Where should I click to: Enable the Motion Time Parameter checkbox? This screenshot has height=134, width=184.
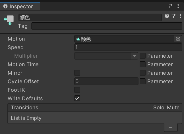[142, 64]
